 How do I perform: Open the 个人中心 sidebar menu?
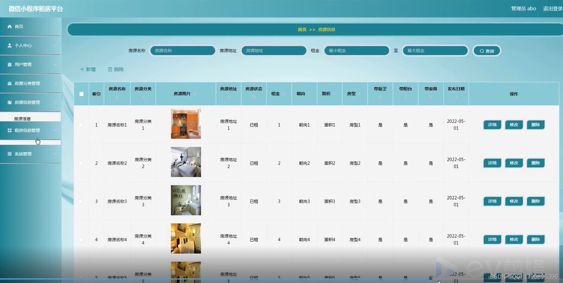pos(30,45)
